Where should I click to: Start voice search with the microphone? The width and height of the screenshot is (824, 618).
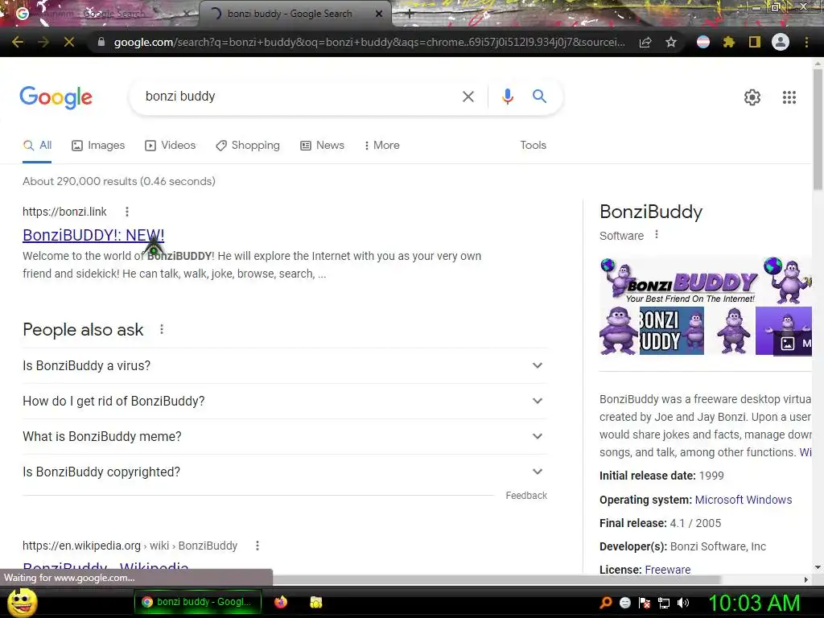[x=507, y=97]
